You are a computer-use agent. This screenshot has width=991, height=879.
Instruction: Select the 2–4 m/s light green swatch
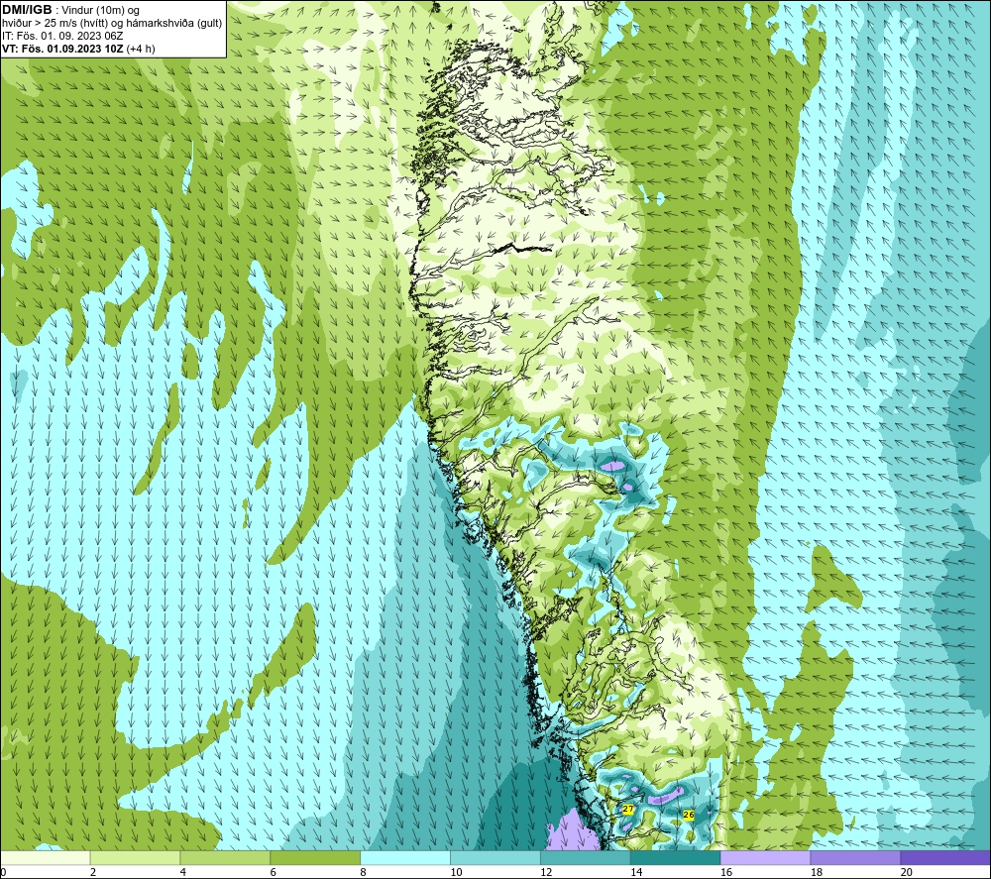click(135, 857)
